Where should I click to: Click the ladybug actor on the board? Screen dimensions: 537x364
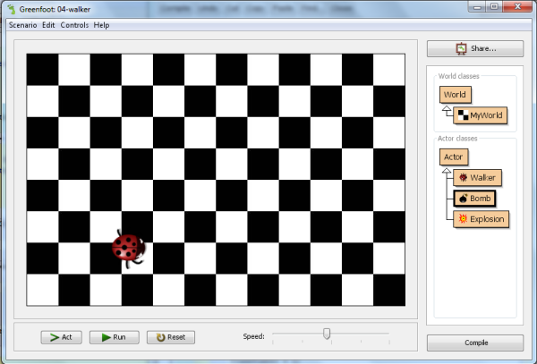(129, 248)
